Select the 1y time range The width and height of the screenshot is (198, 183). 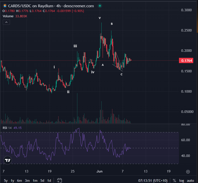pyautogui.click(x=12, y=180)
